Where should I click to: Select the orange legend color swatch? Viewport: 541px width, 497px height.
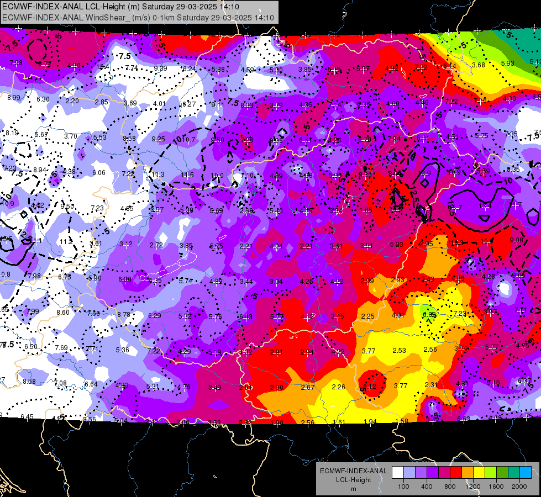pyautogui.click(x=468, y=472)
